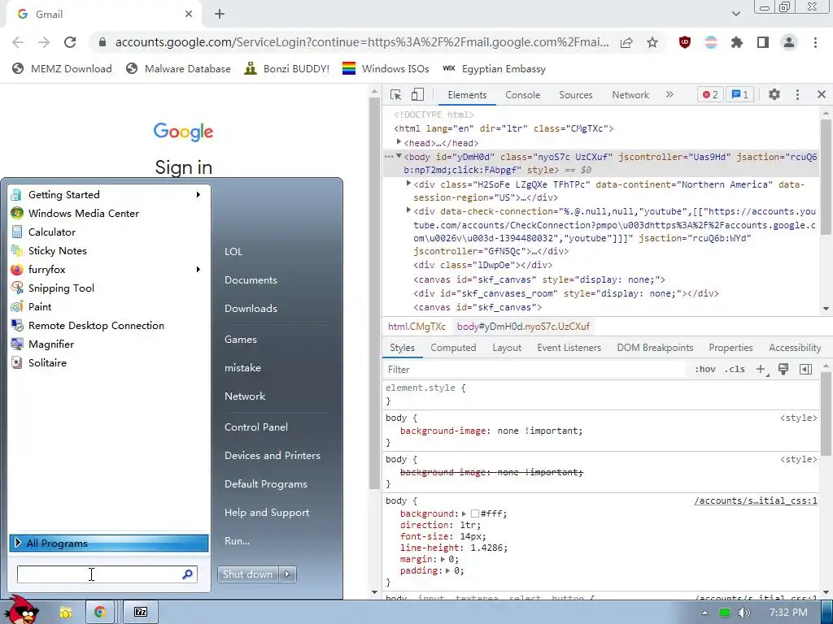This screenshot has width=833, height=624.
Task: Reload the page with the refresh icon
Action: (x=70, y=42)
